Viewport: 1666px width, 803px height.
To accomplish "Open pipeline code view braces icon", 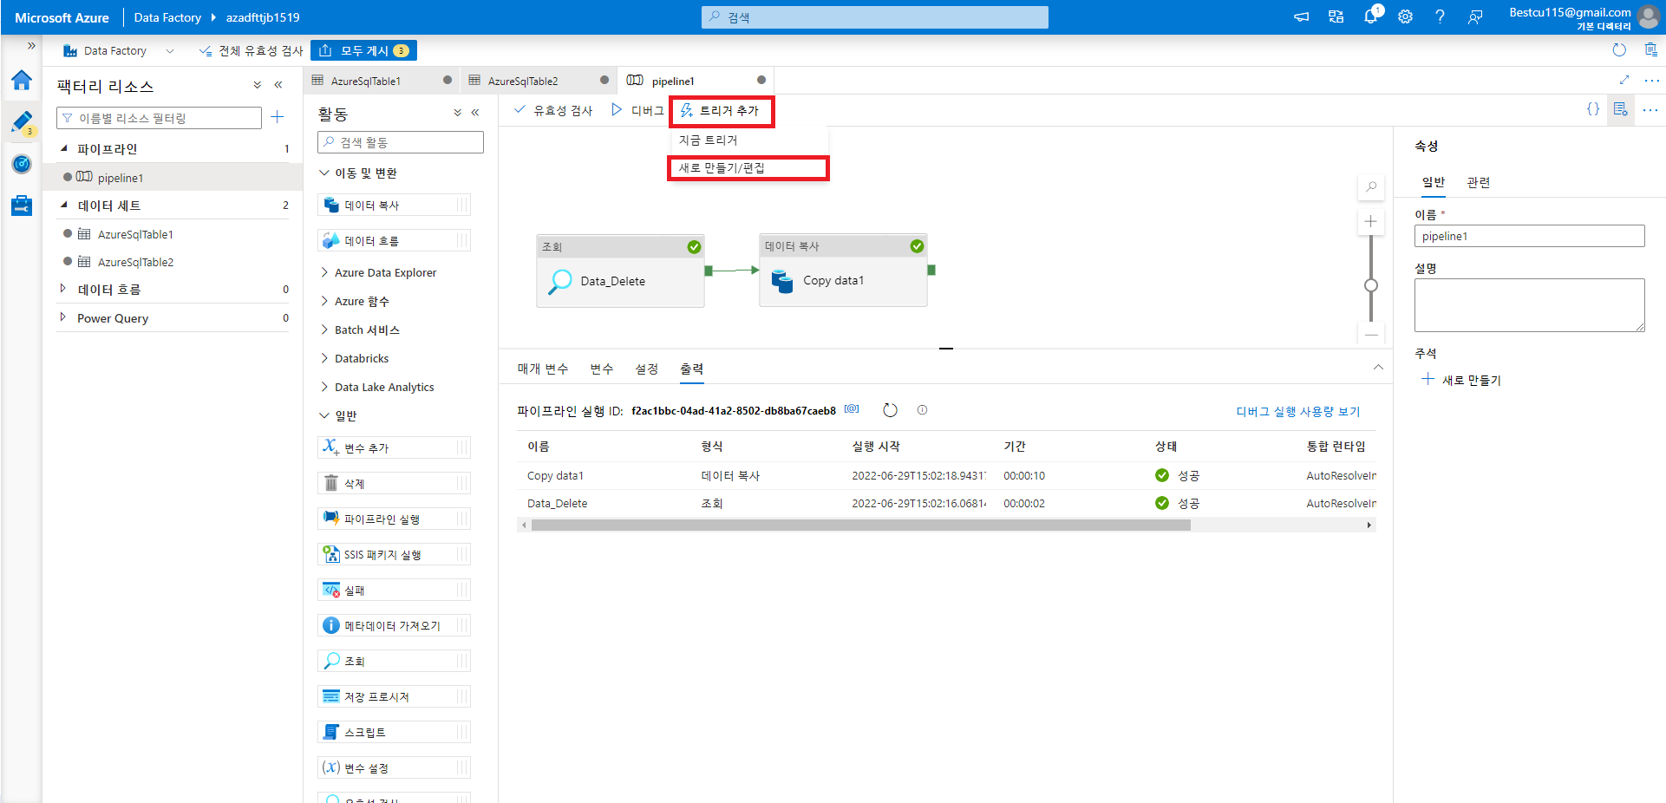I will point(1592,109).
